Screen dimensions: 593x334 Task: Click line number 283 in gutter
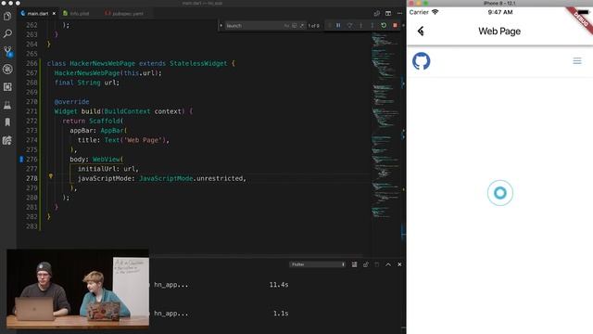(x=32, y=226)
